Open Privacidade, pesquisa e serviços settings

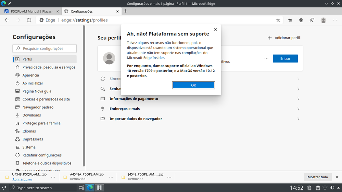[x=45, y=67]
